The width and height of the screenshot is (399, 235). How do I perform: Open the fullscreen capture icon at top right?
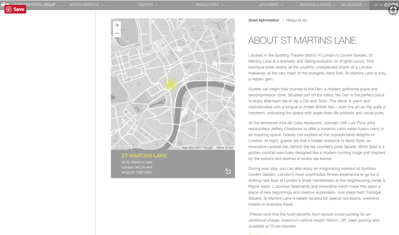pos(393,10)
